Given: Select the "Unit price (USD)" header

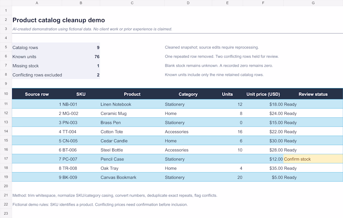Looking at the screenshot, I should [263, 94].
